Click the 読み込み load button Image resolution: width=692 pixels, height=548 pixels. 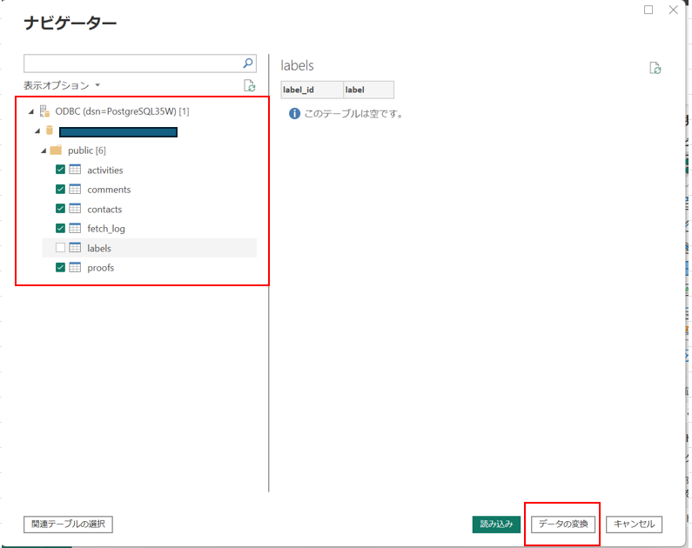(496, 525)
